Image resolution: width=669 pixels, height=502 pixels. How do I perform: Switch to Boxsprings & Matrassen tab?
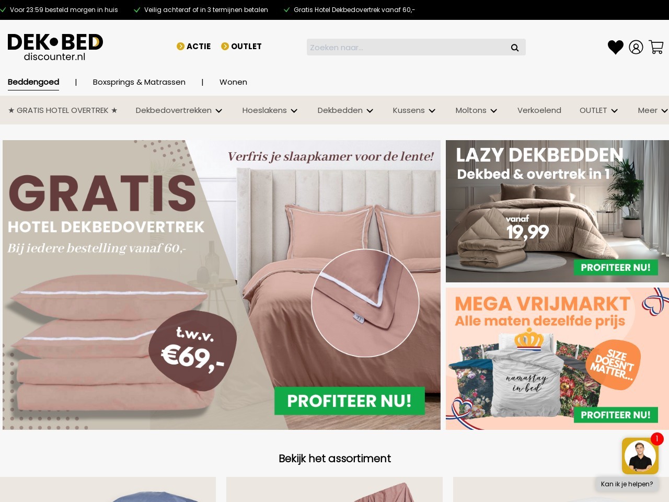pyautogui.click(x=139, y=82)
